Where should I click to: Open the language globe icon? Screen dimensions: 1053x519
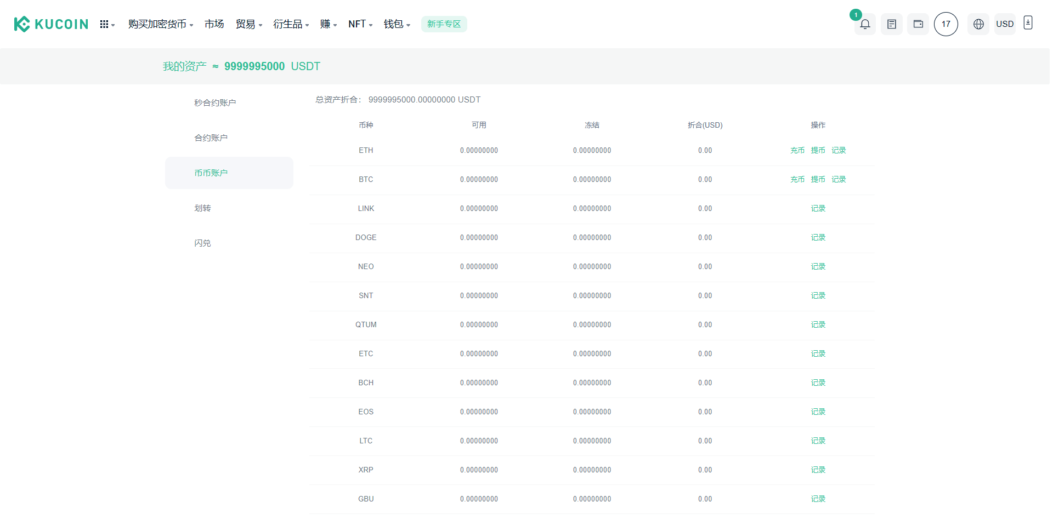pos(978,24)
